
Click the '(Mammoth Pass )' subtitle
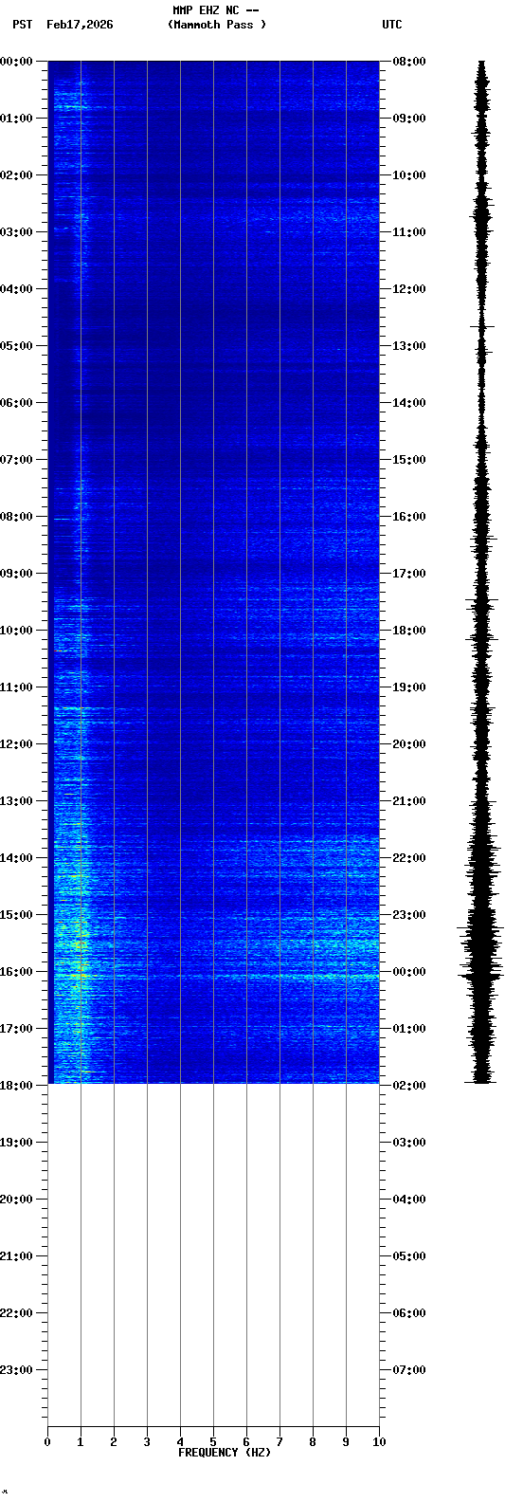click(x=217, y=25)
